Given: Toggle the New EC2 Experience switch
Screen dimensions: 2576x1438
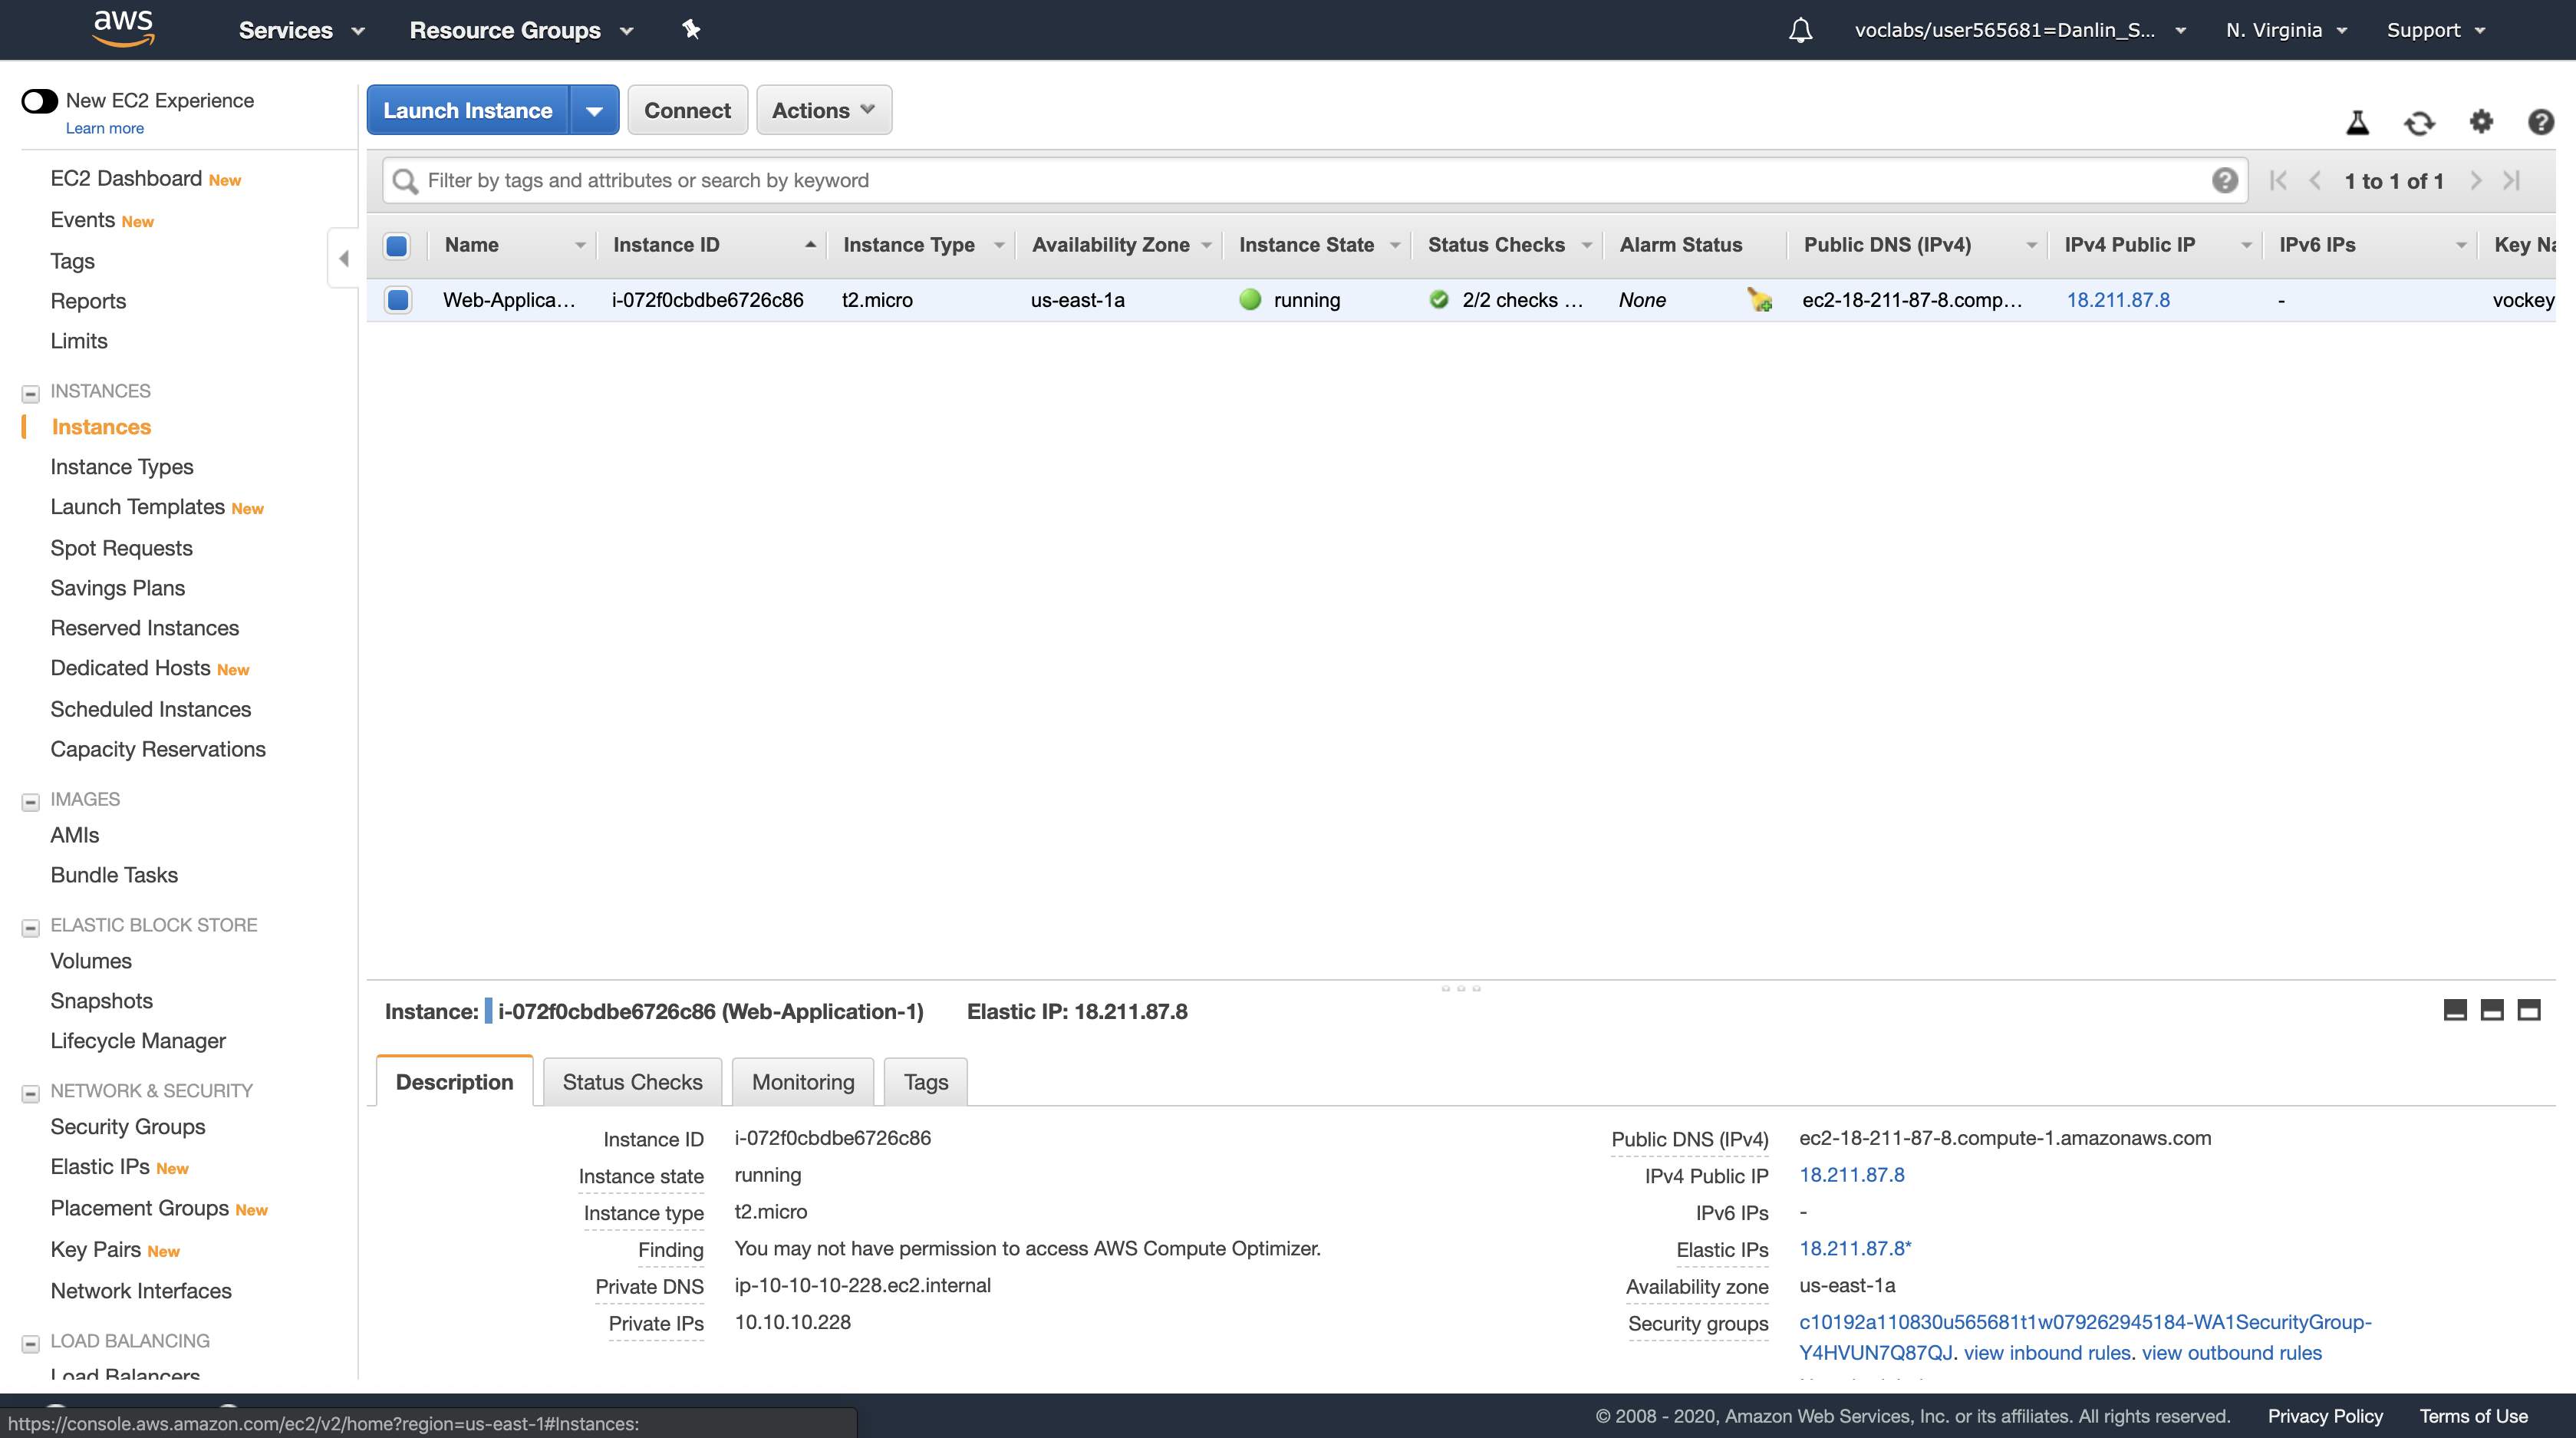Looking at the screenshot, I should click(40, 101).
